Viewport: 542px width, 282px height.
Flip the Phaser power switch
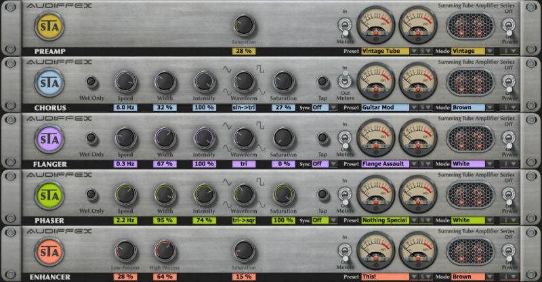[509, 197]
